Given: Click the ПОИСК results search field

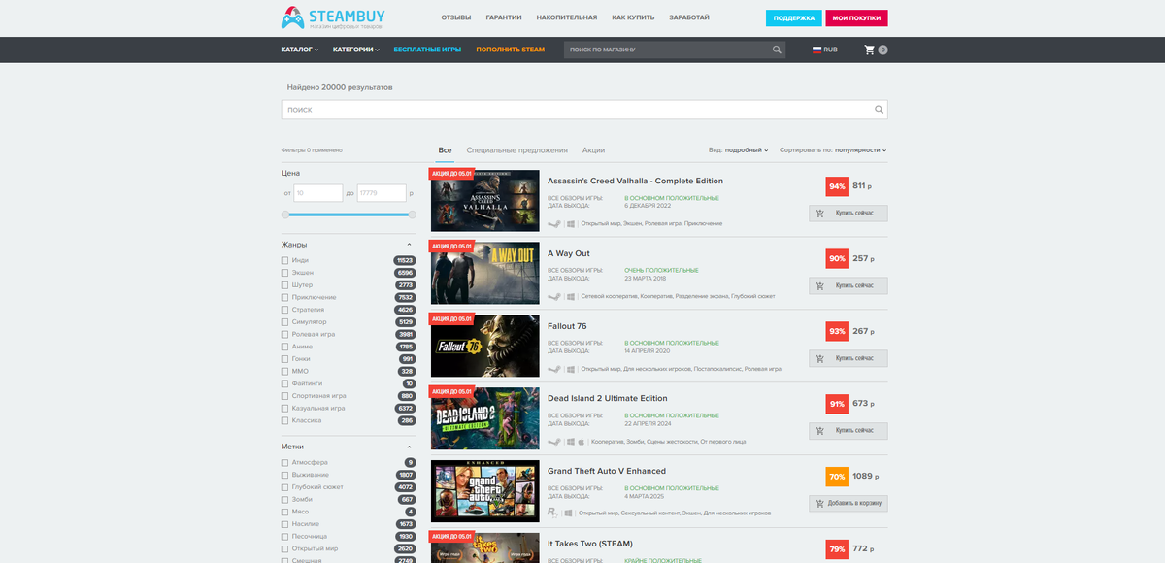Looking at the screenshot, I should coord(584,110).
